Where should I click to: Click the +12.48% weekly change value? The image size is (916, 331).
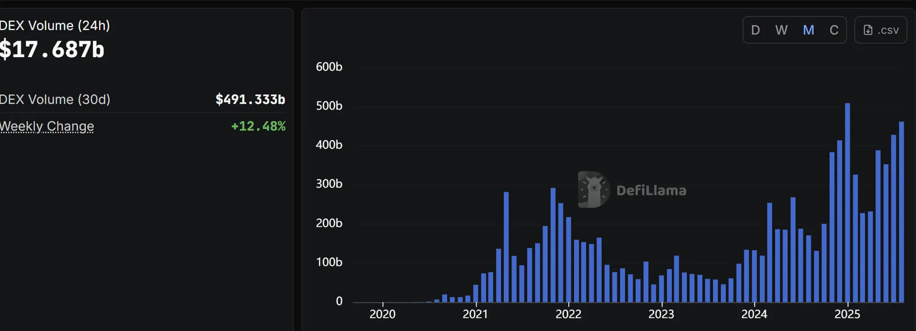pyautogui.click(x=258, y=126)
